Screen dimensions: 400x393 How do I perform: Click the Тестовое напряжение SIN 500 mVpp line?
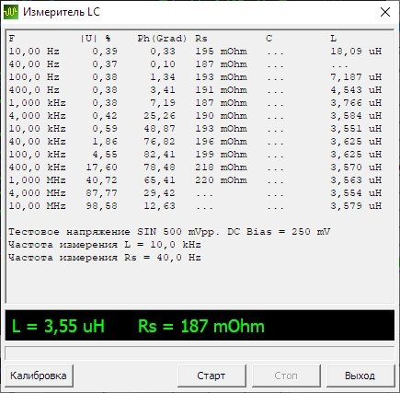coord(169,232)
